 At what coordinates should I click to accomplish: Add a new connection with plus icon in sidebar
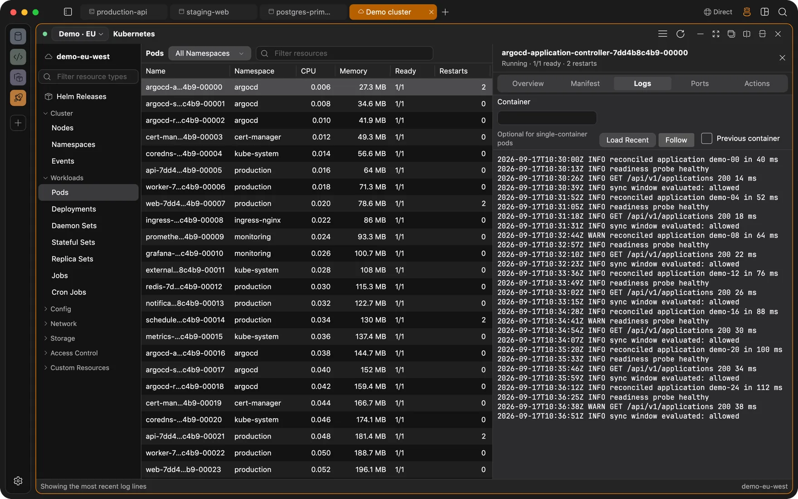(18, 123)
